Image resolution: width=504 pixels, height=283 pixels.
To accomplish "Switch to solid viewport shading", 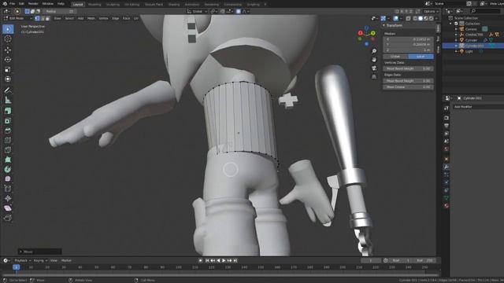I will [x=421, y=18].
